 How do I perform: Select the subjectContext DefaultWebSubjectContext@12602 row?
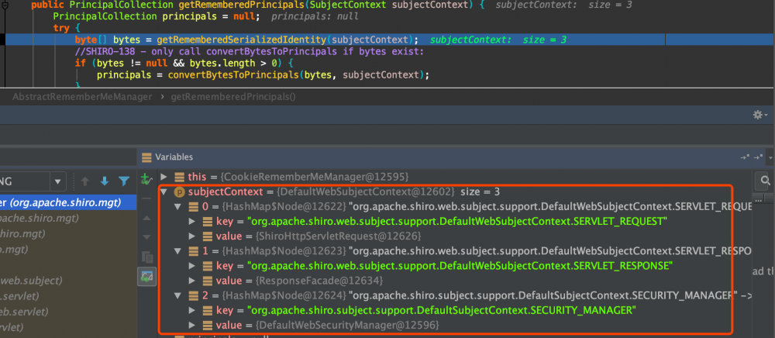(x=455, y=191)
